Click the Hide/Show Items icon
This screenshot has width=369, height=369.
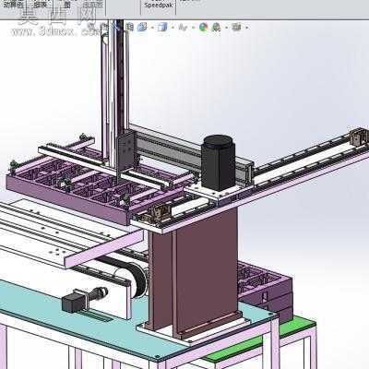pyautogui.click(x=183, y=28)
